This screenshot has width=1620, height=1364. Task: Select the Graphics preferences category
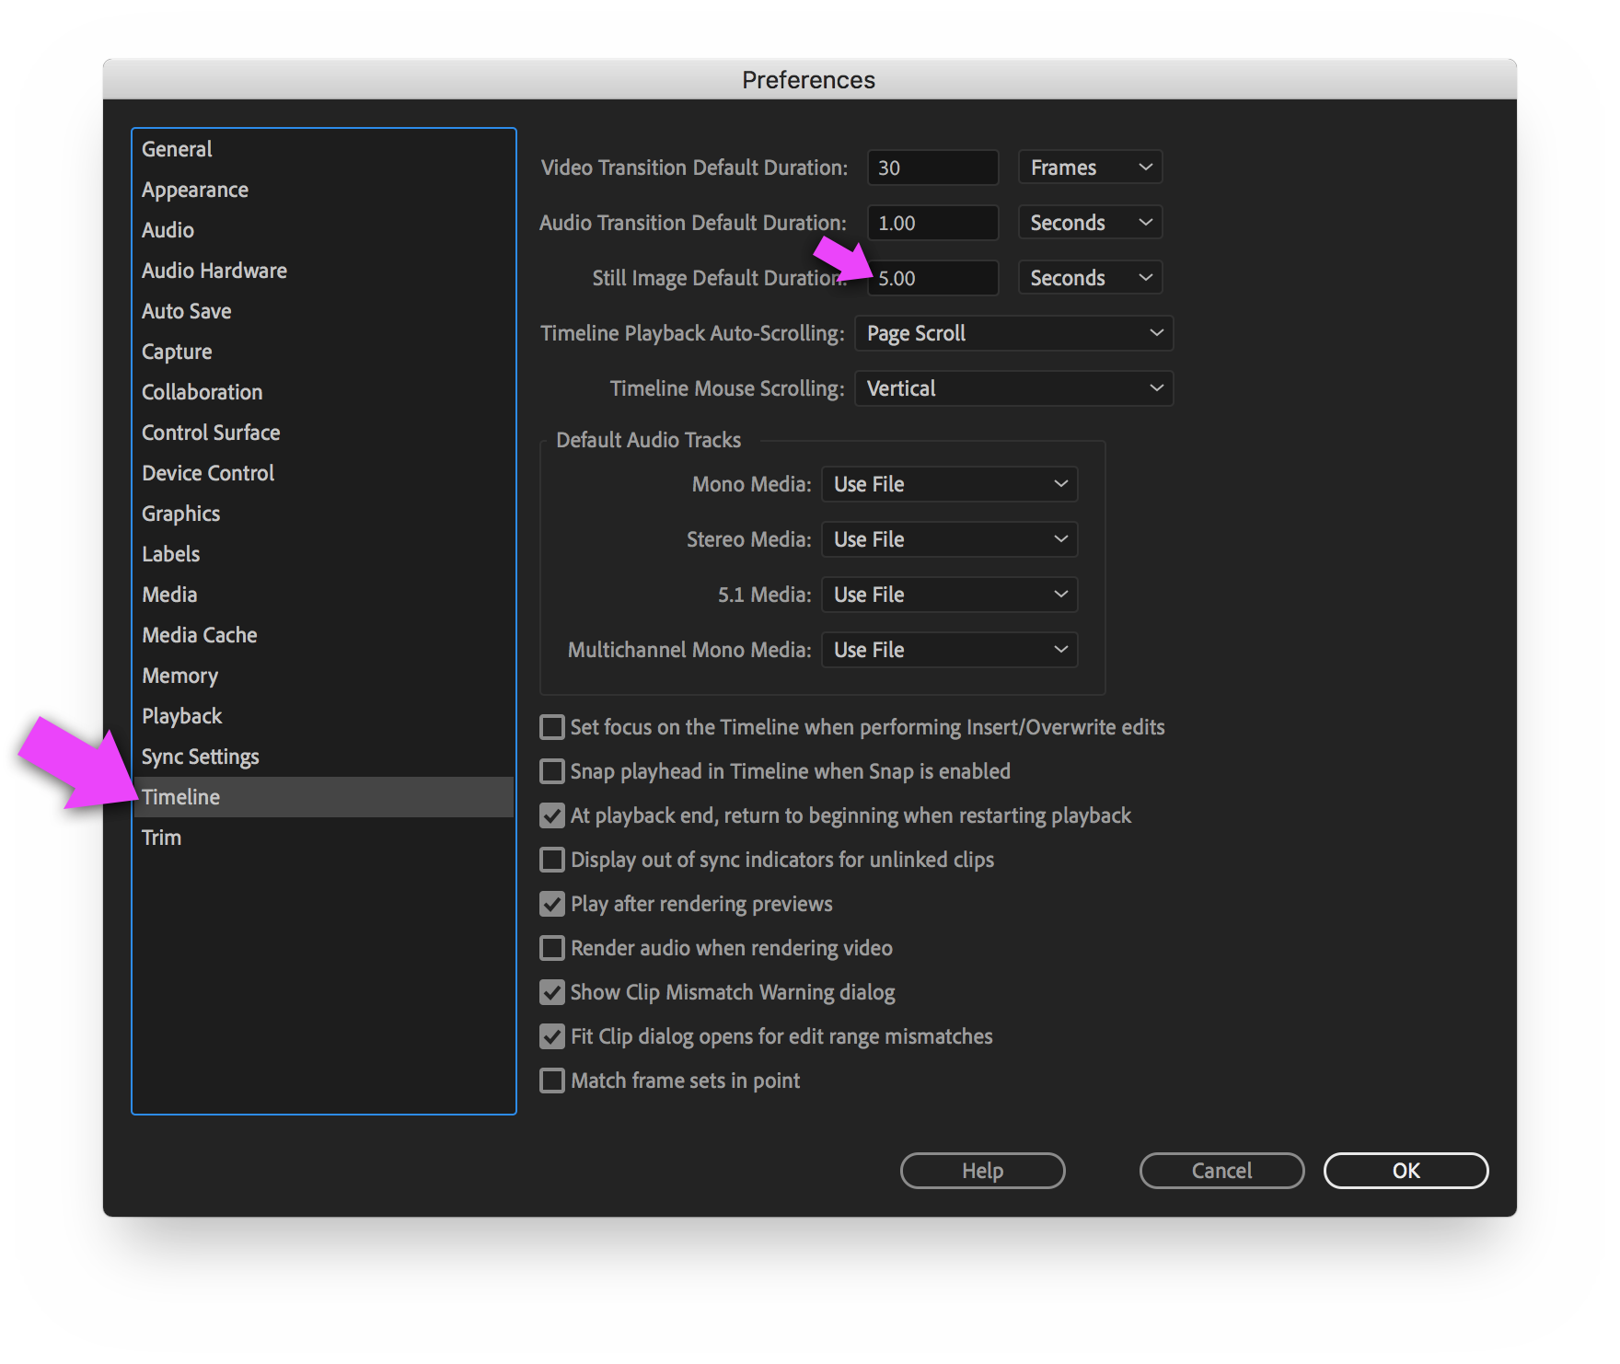[180, 514]
